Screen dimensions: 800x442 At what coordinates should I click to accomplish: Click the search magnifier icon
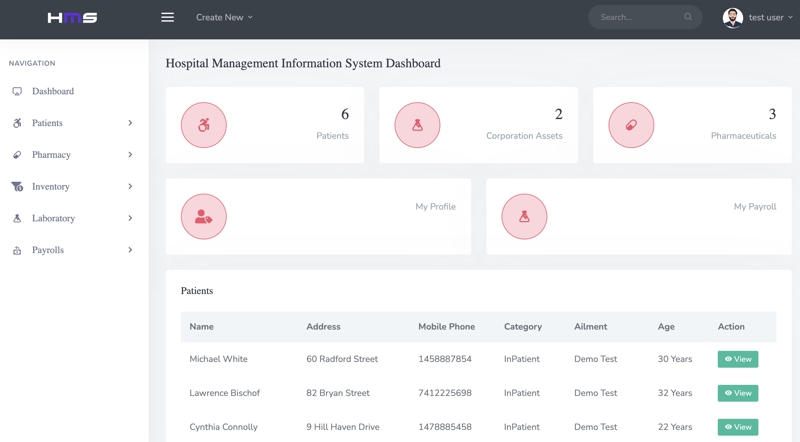[688, 17]
